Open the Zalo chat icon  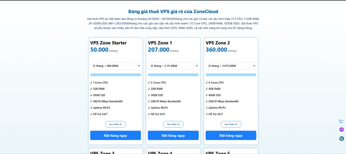(342, 121)
